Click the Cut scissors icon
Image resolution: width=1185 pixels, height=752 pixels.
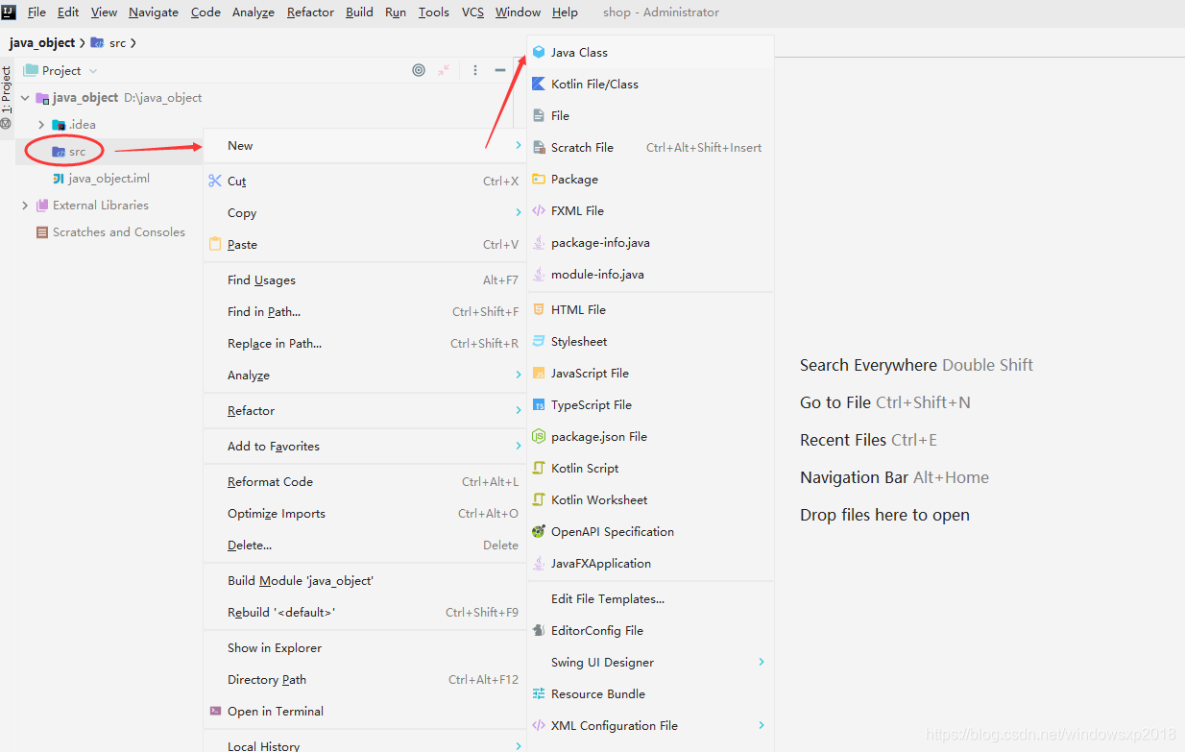coord(215,182)
